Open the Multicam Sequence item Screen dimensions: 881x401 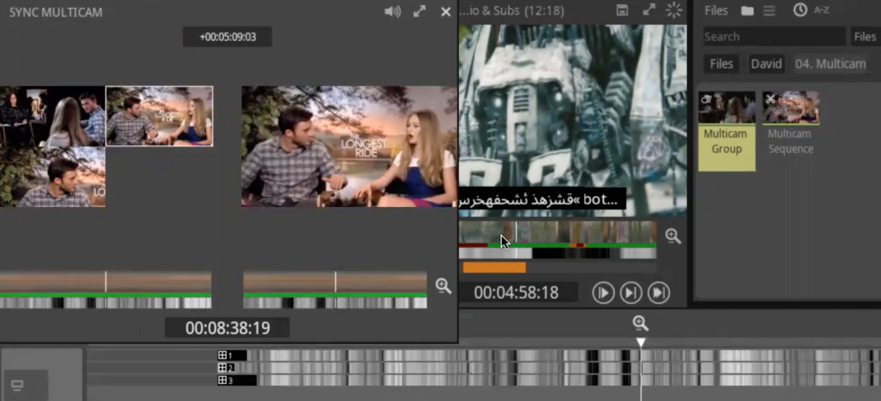(790, 108)
